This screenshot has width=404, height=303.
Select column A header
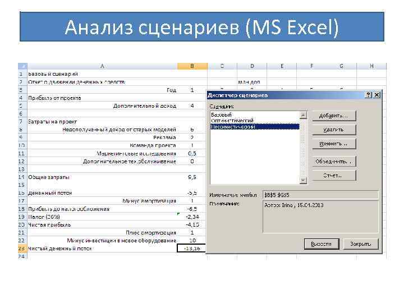[x=102, y=66]
